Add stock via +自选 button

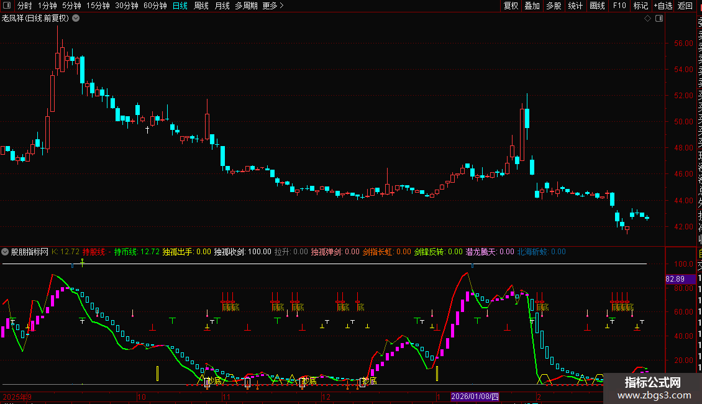click(x=662, y=6)
